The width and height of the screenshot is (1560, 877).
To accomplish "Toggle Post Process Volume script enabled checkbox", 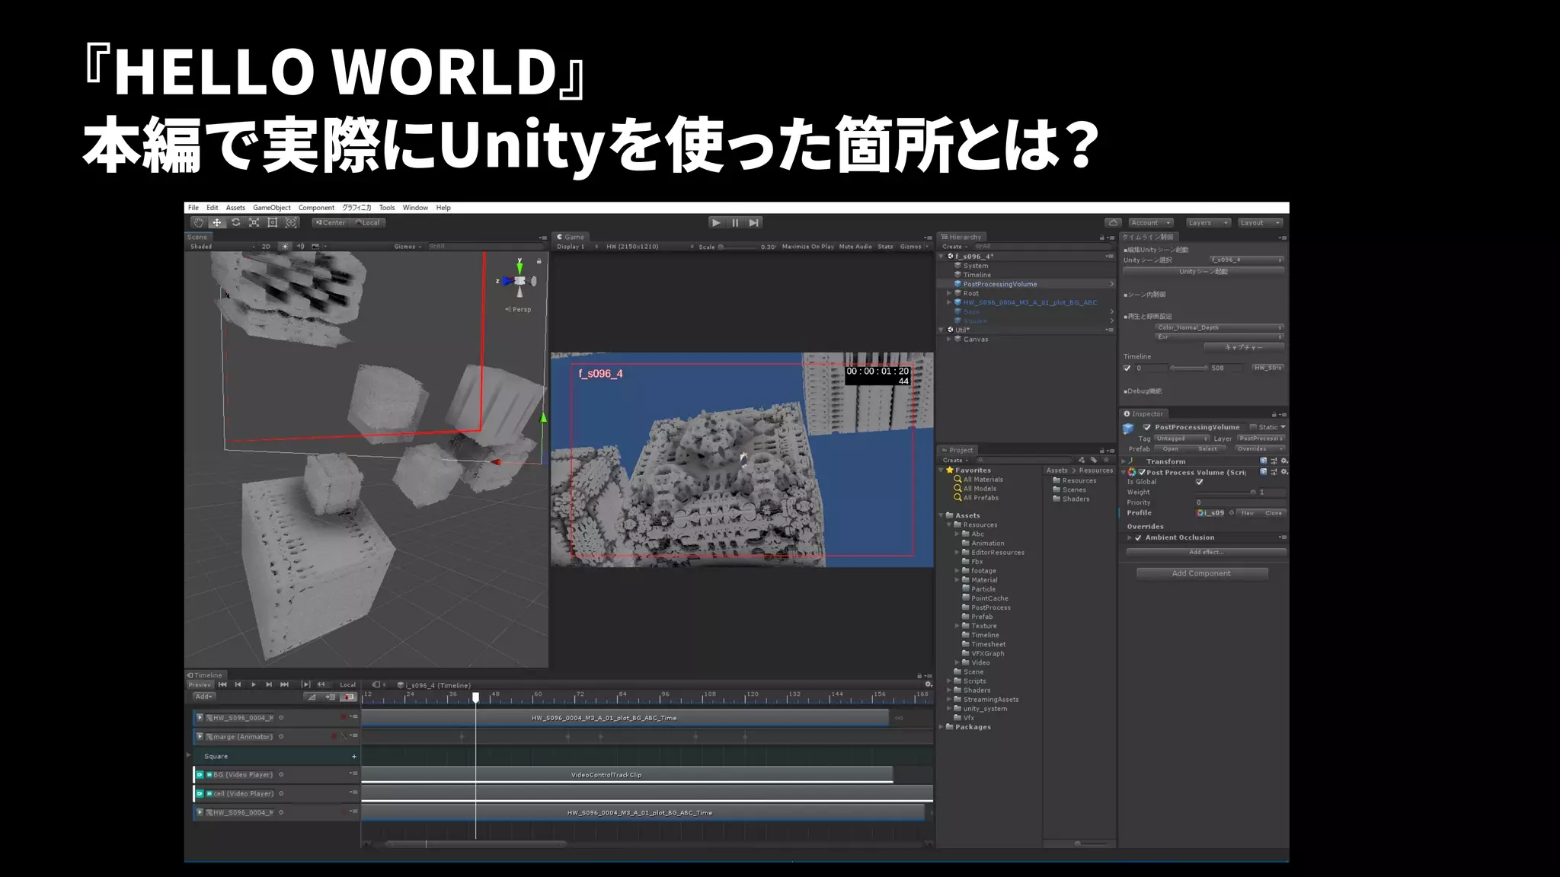I will click(x=1142, y=472).
